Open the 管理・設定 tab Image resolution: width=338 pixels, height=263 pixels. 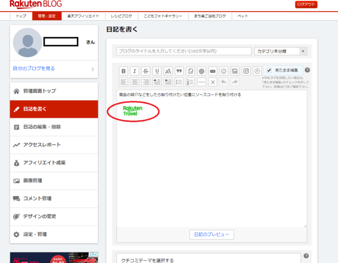pyautogui.click(x=47, y=16)
